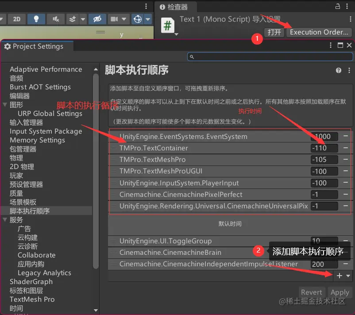Image resolution: width=355 pixels, height=315 pixels.
Task: Click the Apply button
Action: click(340, 292)
